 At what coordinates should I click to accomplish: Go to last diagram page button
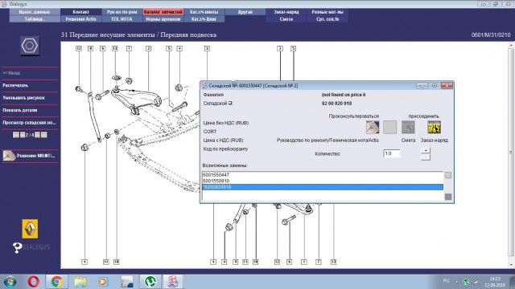point(44,135)
